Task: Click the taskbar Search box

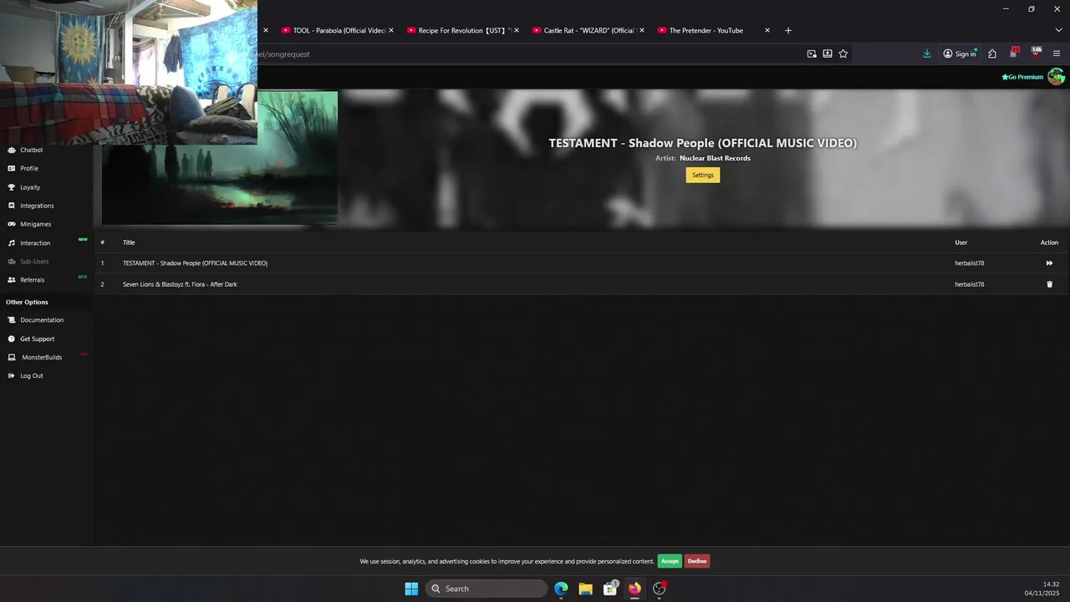Action: pyautogui.click(x=487, y=589)
